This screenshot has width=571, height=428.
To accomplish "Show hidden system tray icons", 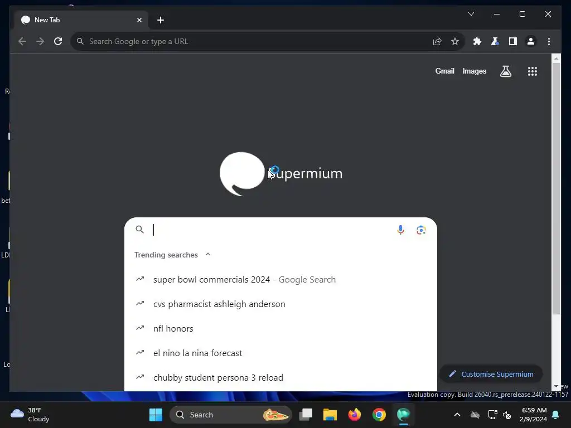I will (x=457, y=415).
